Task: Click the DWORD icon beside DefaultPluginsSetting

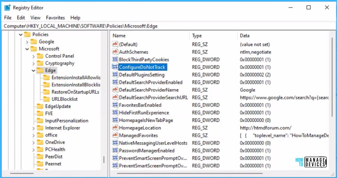Action: pyautogui.click(x=115, y=74)
